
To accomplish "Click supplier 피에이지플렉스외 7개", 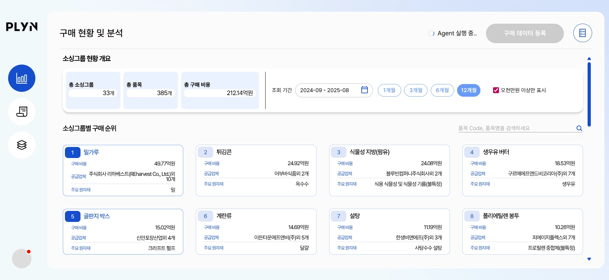I will point(554,237).
